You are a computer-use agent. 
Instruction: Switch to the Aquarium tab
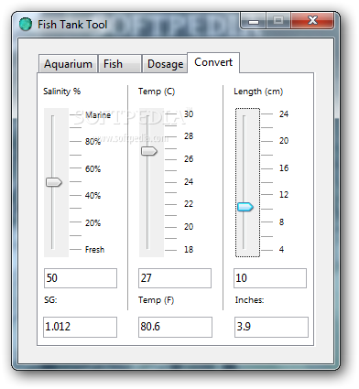pyautogui.click(x=68, y=64)
